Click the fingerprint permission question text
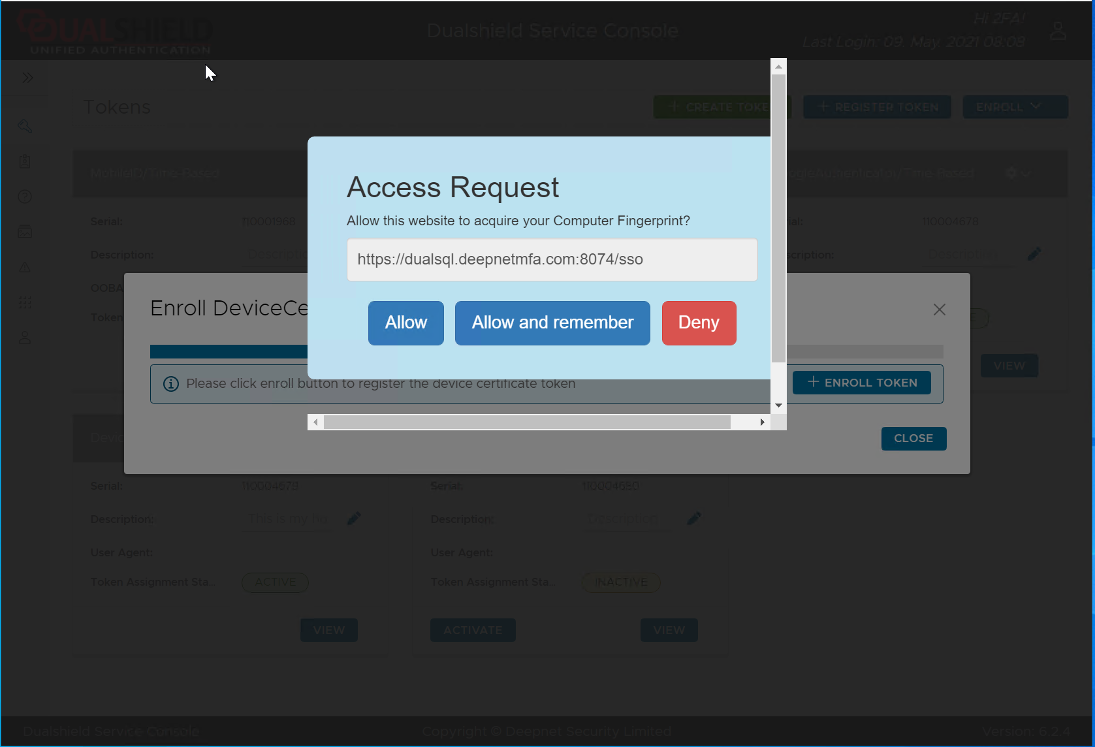 pyautogui.click(x=518, y=221)
